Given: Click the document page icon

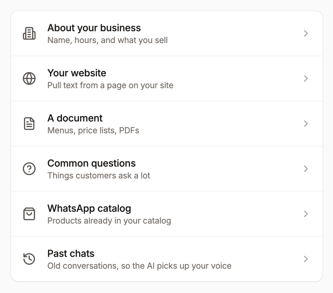Looking at the screenshot, I should tap(30, 124).
